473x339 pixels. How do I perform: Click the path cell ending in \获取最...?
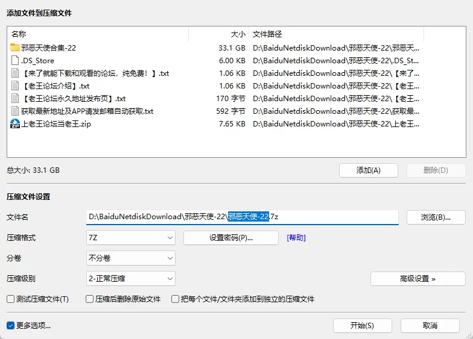pyautogui.click(x=335, y=111)
